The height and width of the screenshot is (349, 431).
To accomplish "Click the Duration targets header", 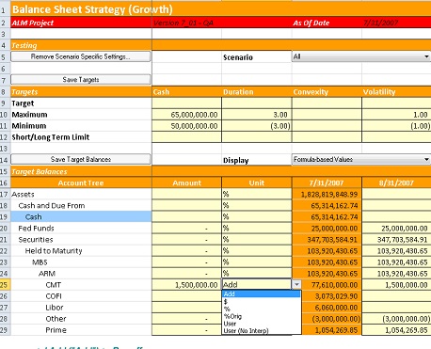I will point(257,92).
